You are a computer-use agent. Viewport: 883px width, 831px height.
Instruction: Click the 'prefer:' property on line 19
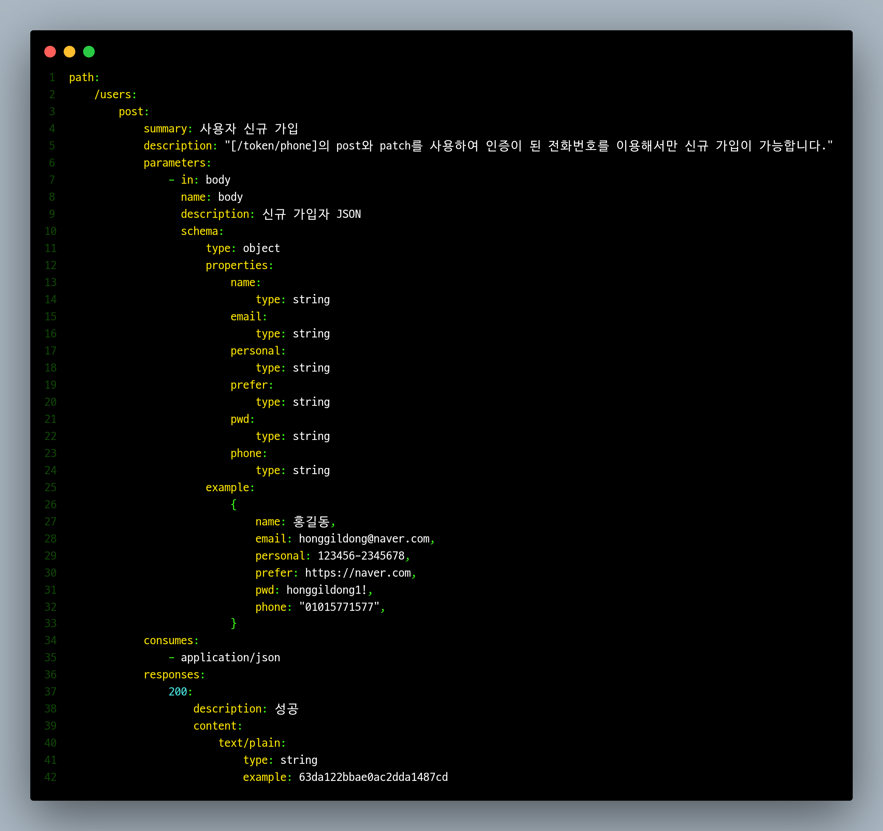252,385
